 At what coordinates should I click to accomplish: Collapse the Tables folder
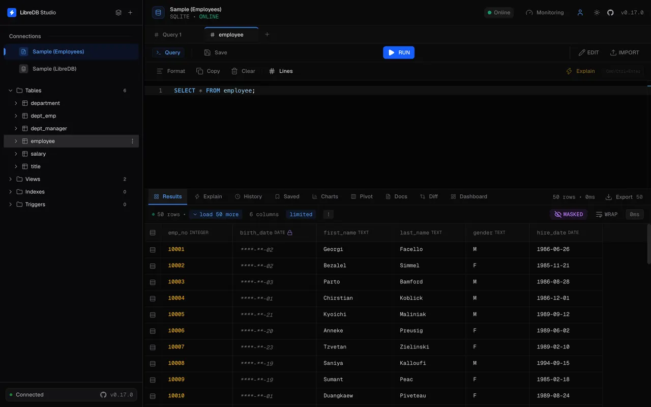coord(11,91)
